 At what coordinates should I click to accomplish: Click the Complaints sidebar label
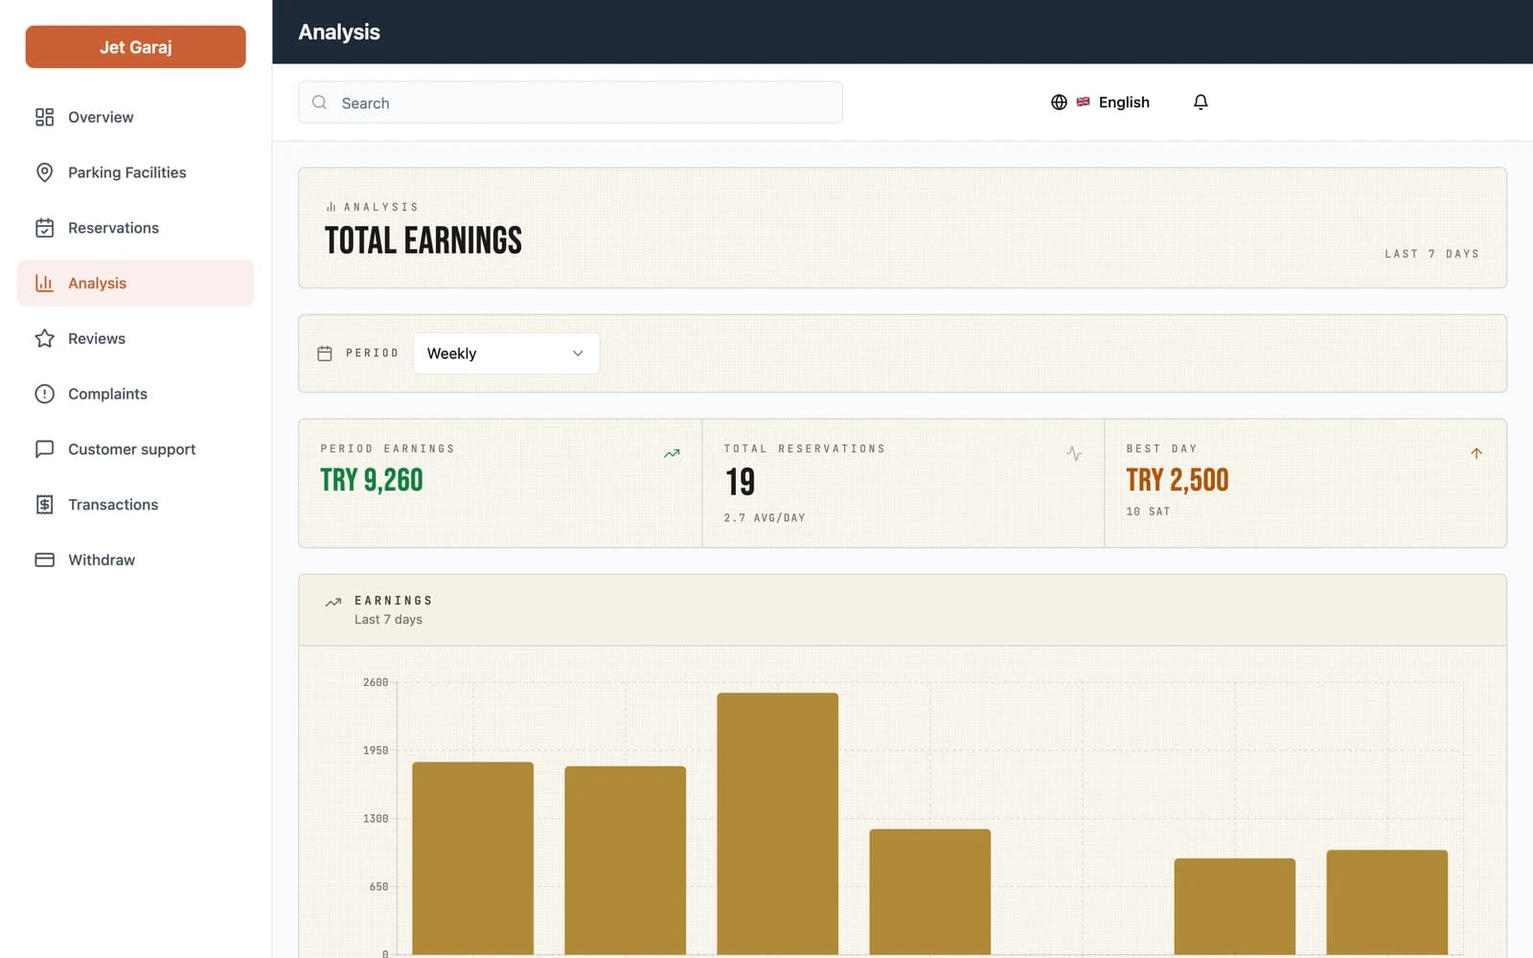pyautogui.click(x=107, y=394)
